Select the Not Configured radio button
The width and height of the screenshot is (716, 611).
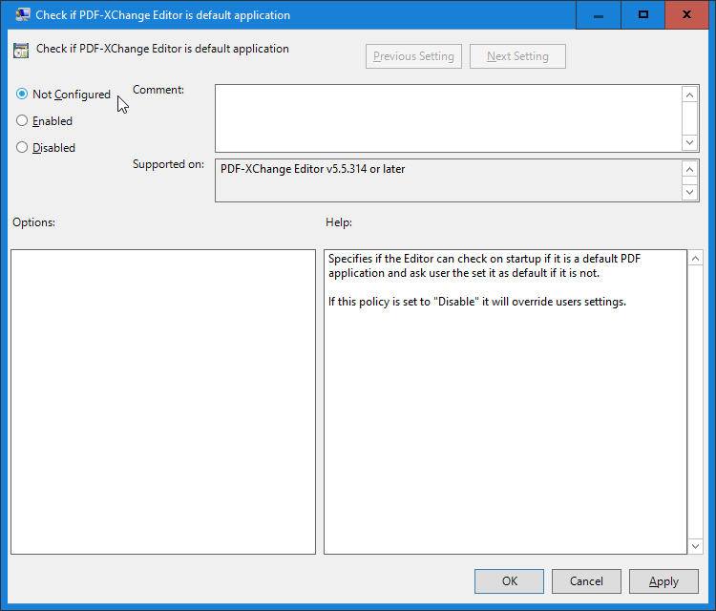point(22,95)
